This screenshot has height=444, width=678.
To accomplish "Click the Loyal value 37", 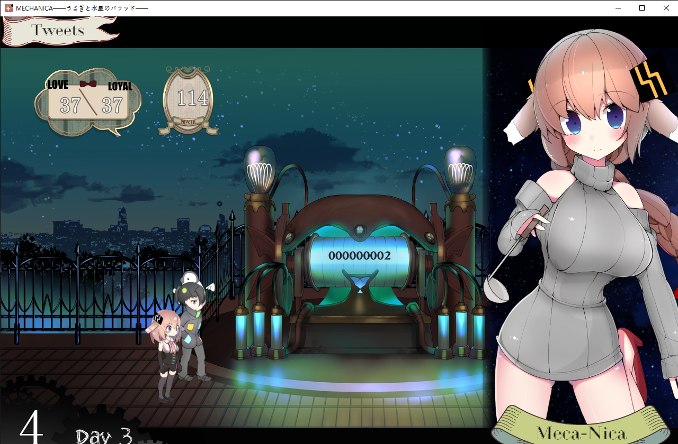I will coord(112,106).
